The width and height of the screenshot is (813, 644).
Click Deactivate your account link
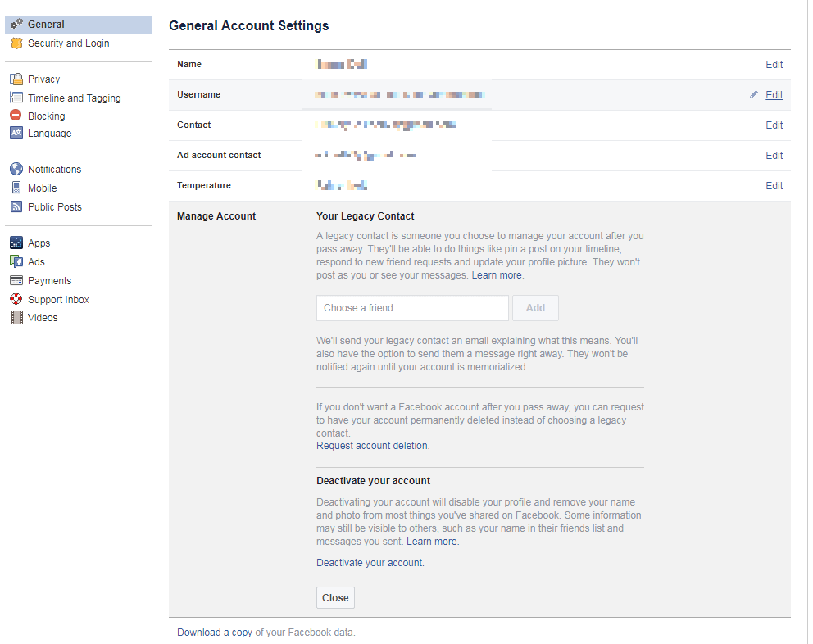pos(370,563)
